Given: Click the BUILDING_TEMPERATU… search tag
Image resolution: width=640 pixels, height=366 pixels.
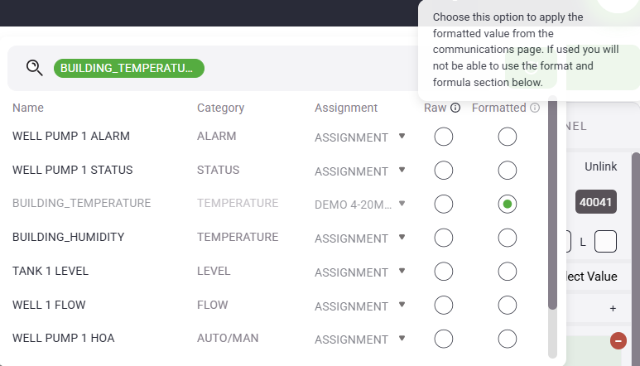Looking at the screenshot, I should pyautogui.click(x=129, y=68).
